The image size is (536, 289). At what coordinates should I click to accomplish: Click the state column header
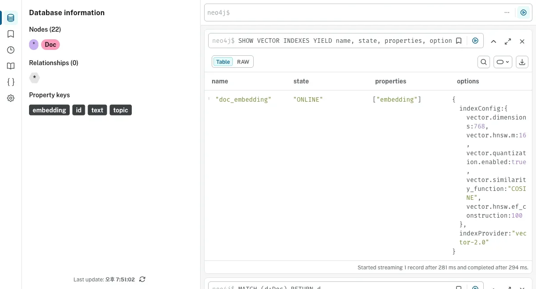click(x=301, y=81)
